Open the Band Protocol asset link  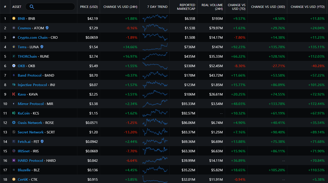[x=29, y=75]
